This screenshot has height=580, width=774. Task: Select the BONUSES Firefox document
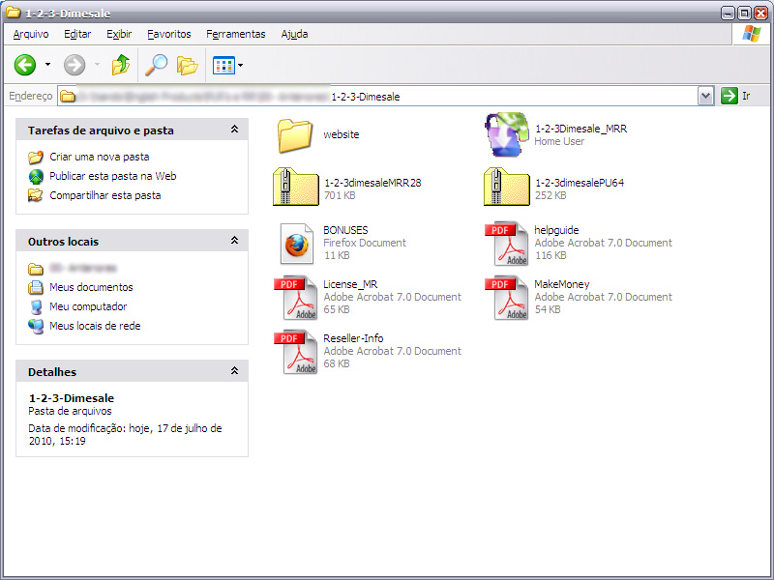298,242
